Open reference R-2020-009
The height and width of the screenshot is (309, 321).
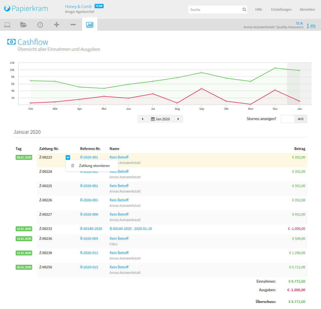89,239
